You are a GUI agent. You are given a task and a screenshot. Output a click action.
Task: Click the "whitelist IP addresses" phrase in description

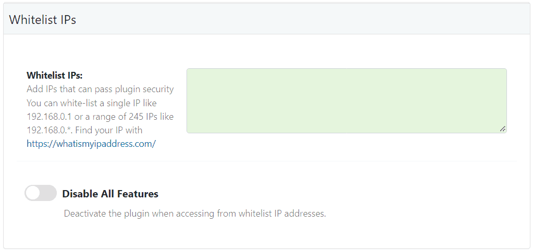point(282,214)
